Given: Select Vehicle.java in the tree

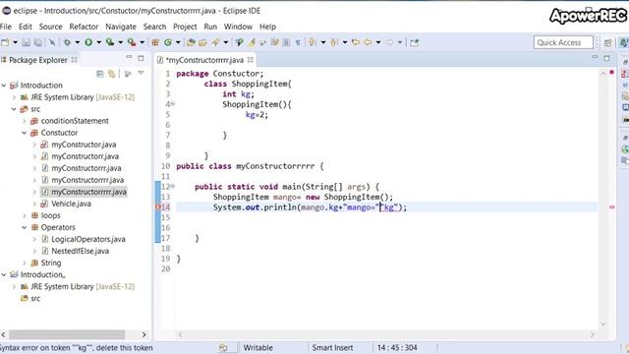Looking at the screenshot, I should (71, 204).
